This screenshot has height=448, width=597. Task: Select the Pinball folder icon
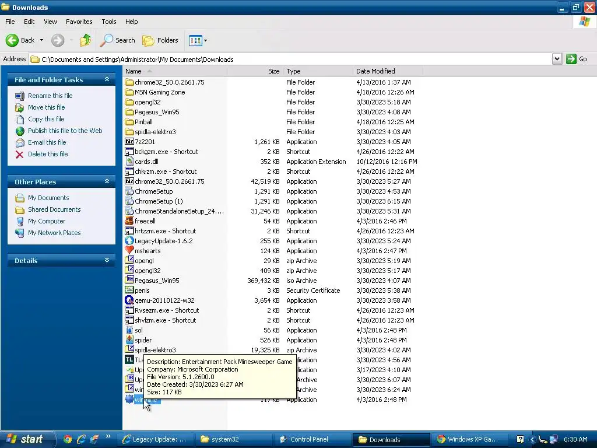click(129, 121)
